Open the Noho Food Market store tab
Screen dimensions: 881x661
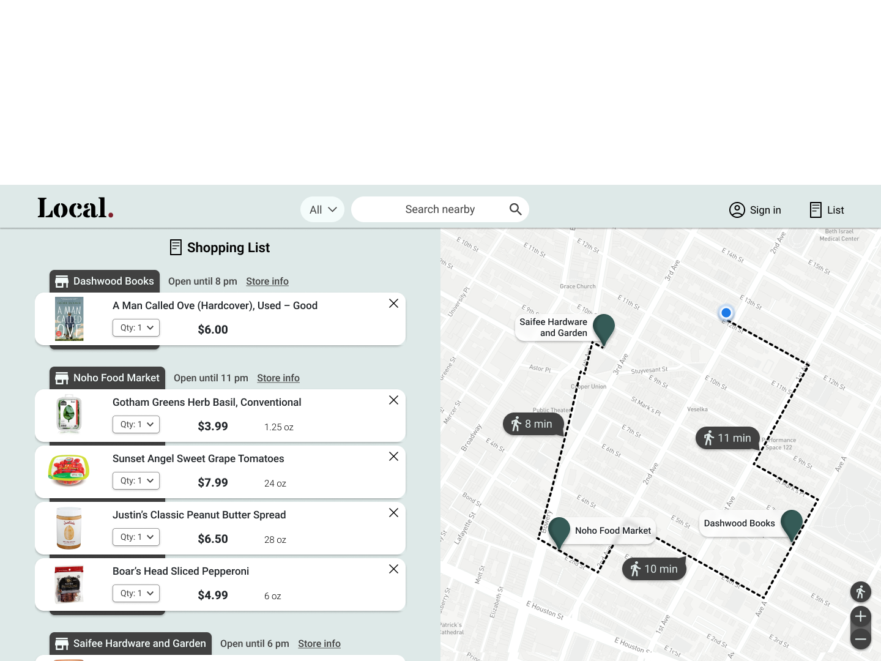[107, 378]
